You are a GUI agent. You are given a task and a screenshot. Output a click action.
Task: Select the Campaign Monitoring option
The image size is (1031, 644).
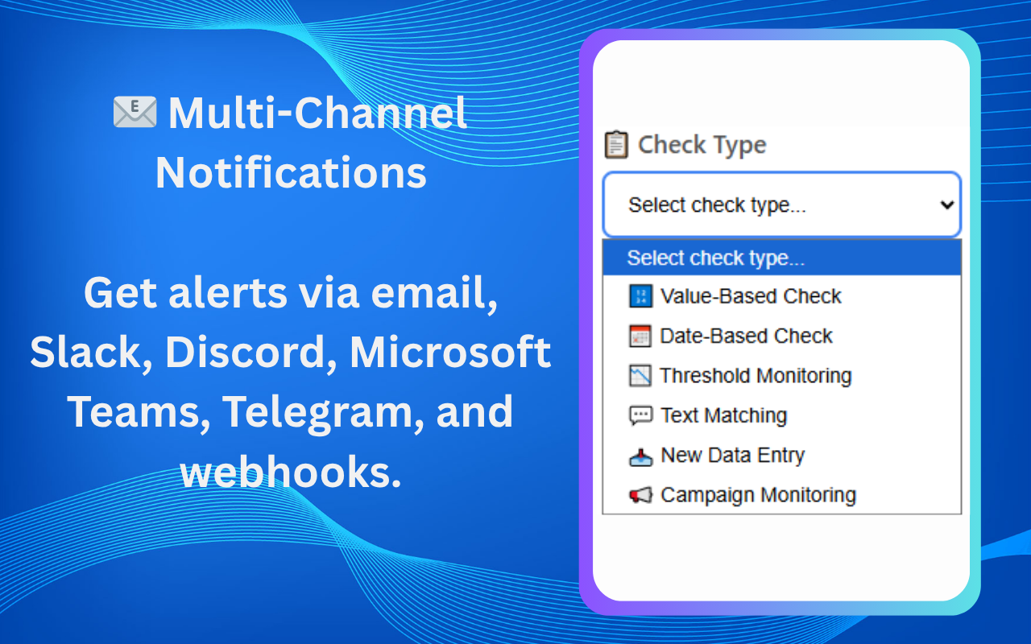click(757, 495)
